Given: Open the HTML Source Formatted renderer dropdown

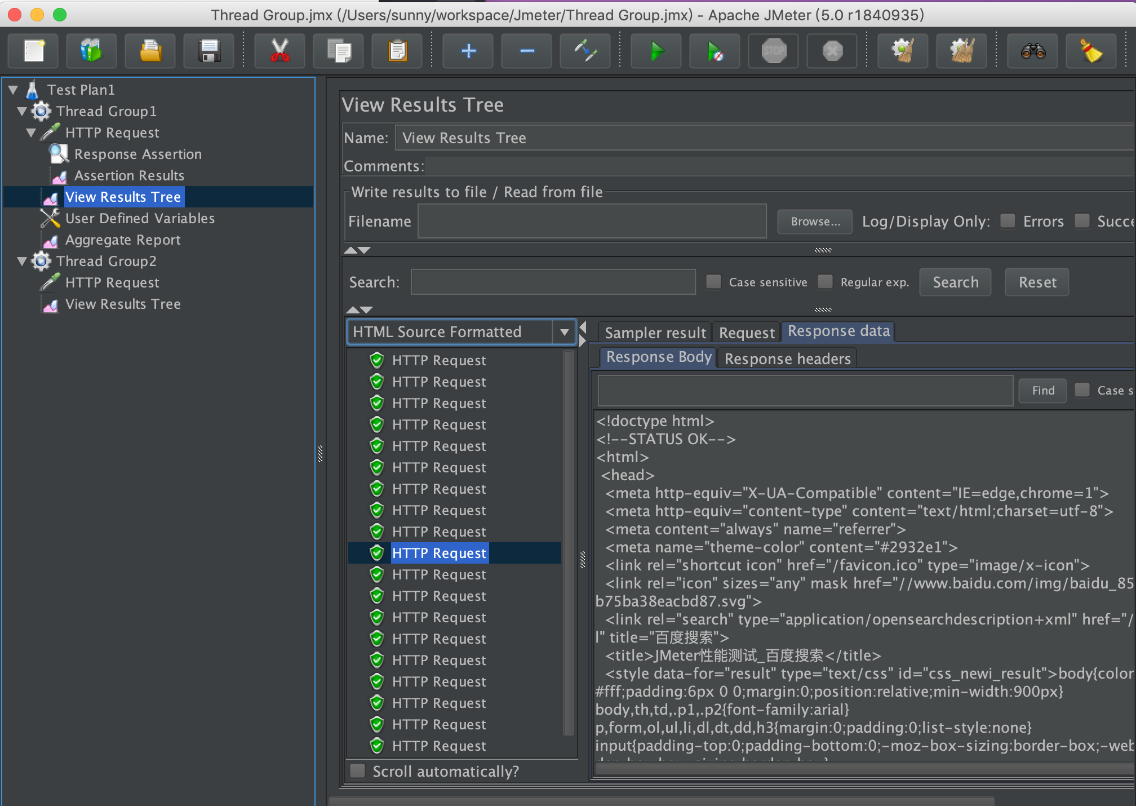Looking at the screenshot, I should tap(564, 332).
